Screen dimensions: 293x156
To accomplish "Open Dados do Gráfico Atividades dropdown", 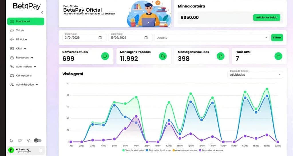I will 255,75.
